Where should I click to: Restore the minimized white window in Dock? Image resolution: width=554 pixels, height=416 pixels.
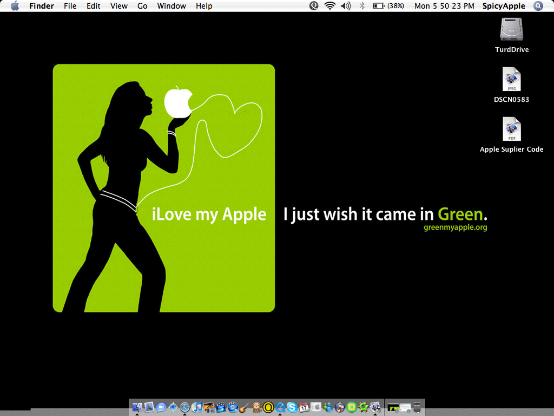405,408
